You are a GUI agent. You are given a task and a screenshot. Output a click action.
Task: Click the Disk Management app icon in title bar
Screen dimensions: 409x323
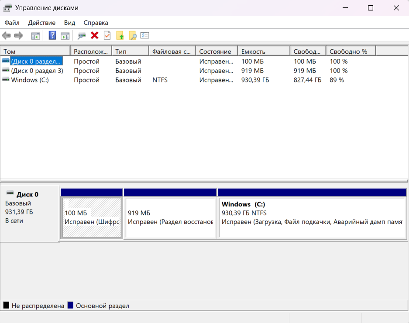click(7, 8)
